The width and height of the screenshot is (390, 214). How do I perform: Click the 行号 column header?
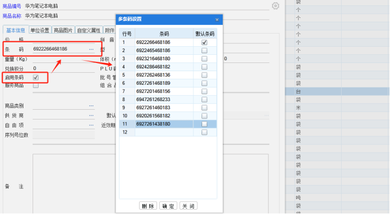127,34
